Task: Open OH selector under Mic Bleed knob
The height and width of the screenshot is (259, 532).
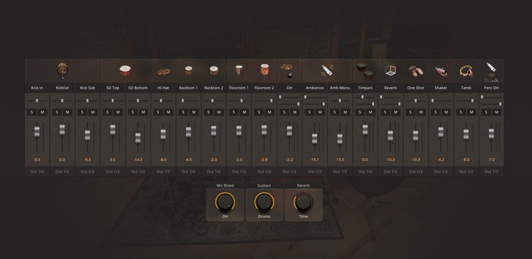Action: click(225, 216)
